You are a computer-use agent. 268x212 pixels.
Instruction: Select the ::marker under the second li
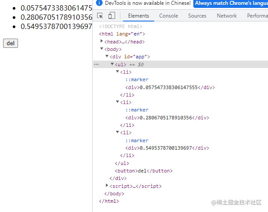(137, 110)
